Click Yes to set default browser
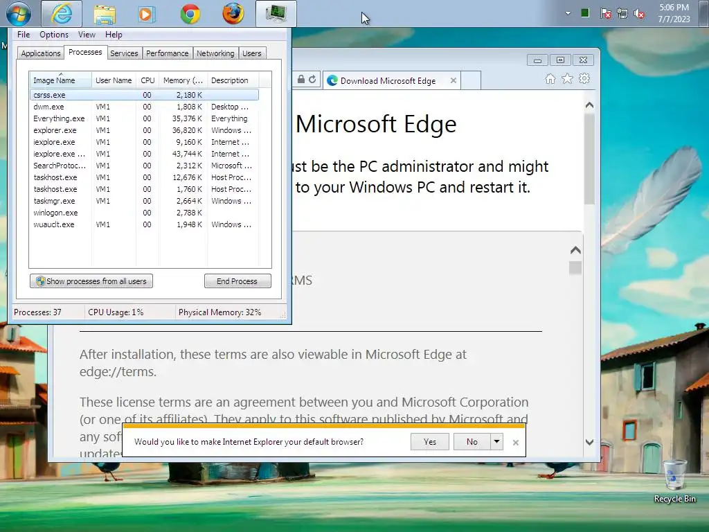This screenshot has height=532, width=709. coord(429,441)
